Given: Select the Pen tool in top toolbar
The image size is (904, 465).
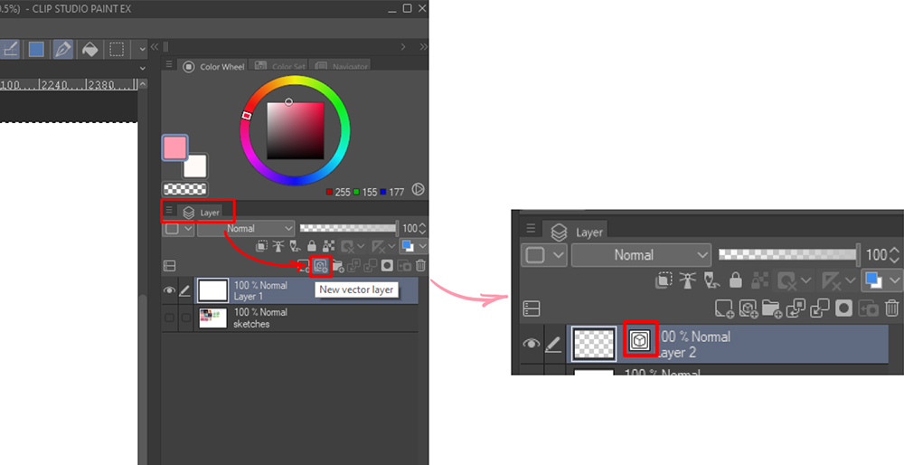Looking at the screenshot, I should pyautogui.click(x=63, y=49).
